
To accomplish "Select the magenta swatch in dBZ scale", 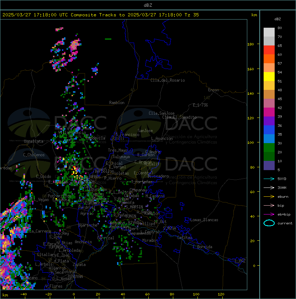I will pos(269,112).
